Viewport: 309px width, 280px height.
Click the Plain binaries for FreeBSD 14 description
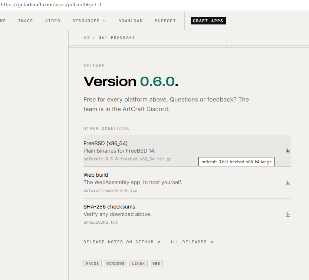(119, 151)
